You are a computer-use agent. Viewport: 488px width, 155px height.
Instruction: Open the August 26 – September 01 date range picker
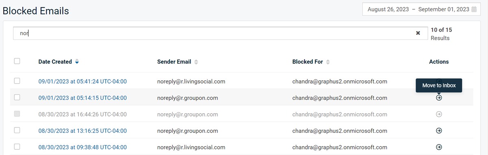421,9
